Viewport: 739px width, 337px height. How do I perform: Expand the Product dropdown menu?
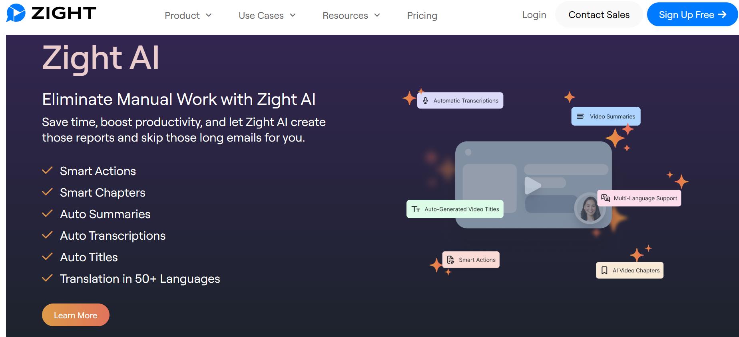pos(188,16)
